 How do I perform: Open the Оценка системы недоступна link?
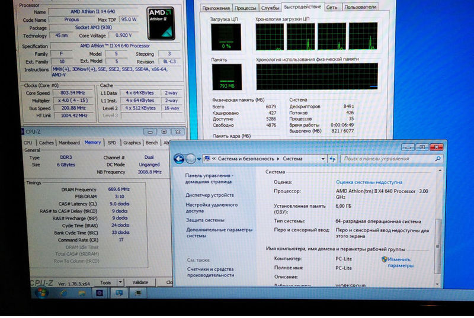coord(369,182)
